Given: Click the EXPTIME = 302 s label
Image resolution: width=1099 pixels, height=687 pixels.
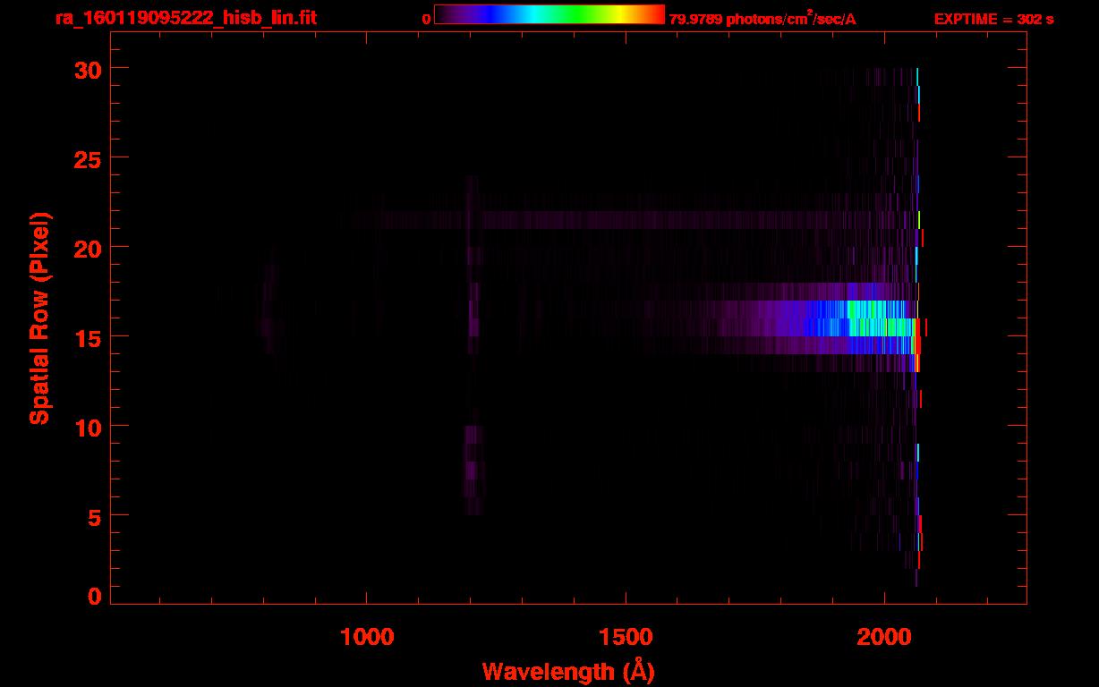Looking at the screenshot, I should [993, 19].
